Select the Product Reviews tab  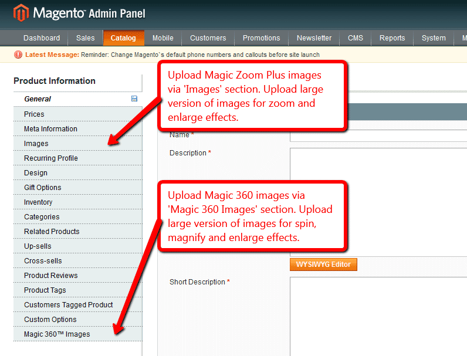pyautogui.click(x=77, y=275)
